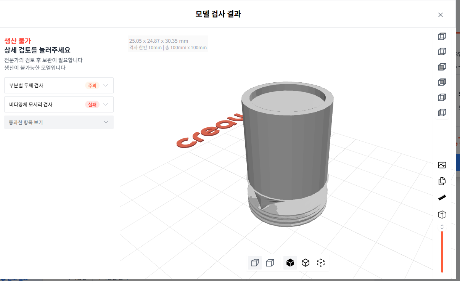Select the solid shaded render mode

point(290,263)
